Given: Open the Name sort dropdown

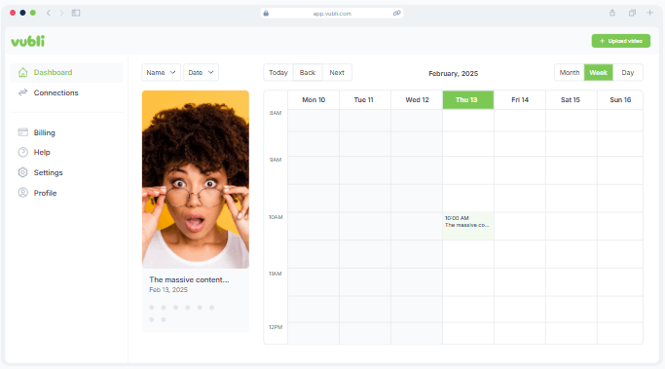Looking at the screenshot, I should tap(162, 72).
